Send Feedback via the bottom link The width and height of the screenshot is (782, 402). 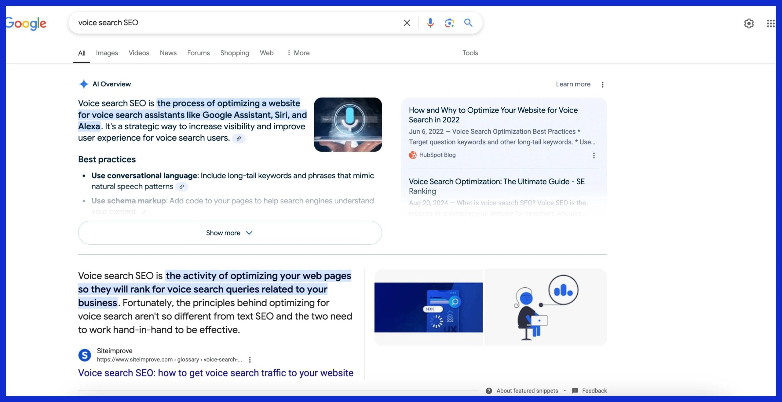coord(594,390)
